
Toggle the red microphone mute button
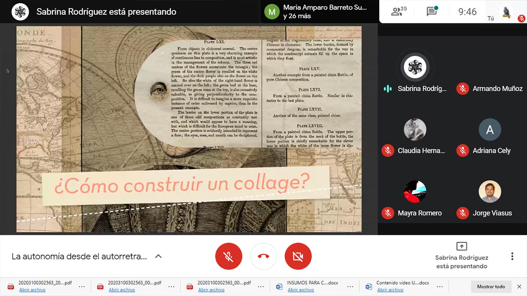pyautogui.click(x=229, y=257)
